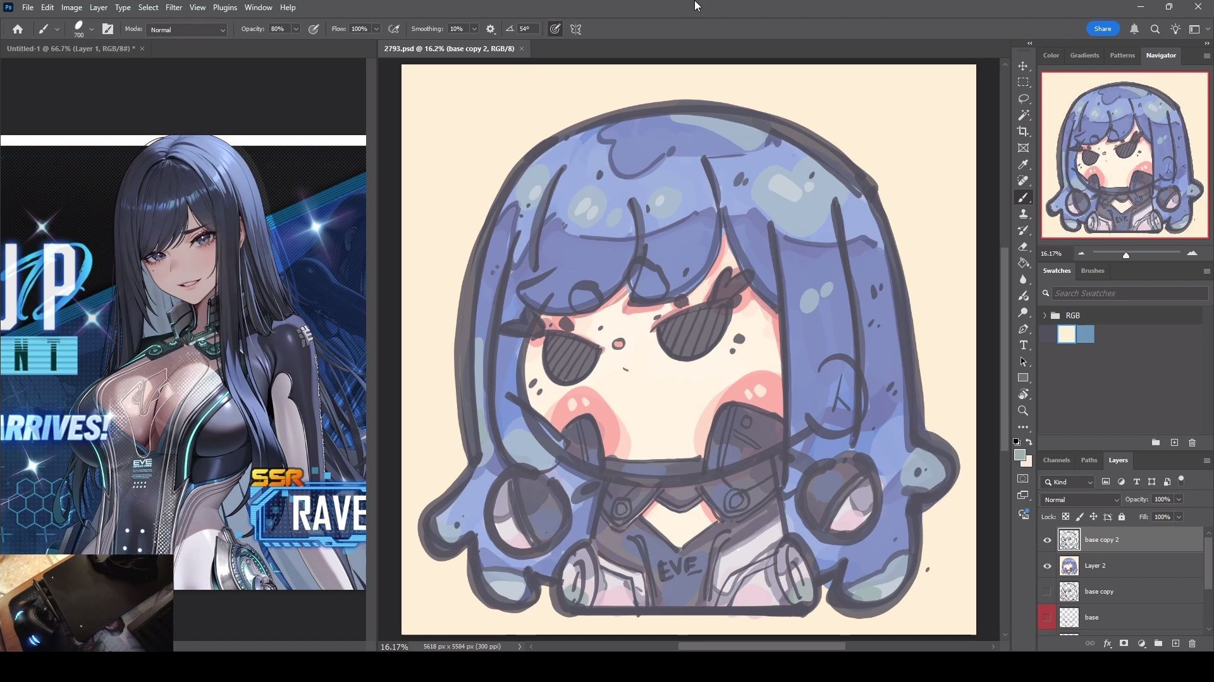Select the Lasso tool
Image resolution: width=1214 pixels, height=682 pixels.
tap(1023, 99)
